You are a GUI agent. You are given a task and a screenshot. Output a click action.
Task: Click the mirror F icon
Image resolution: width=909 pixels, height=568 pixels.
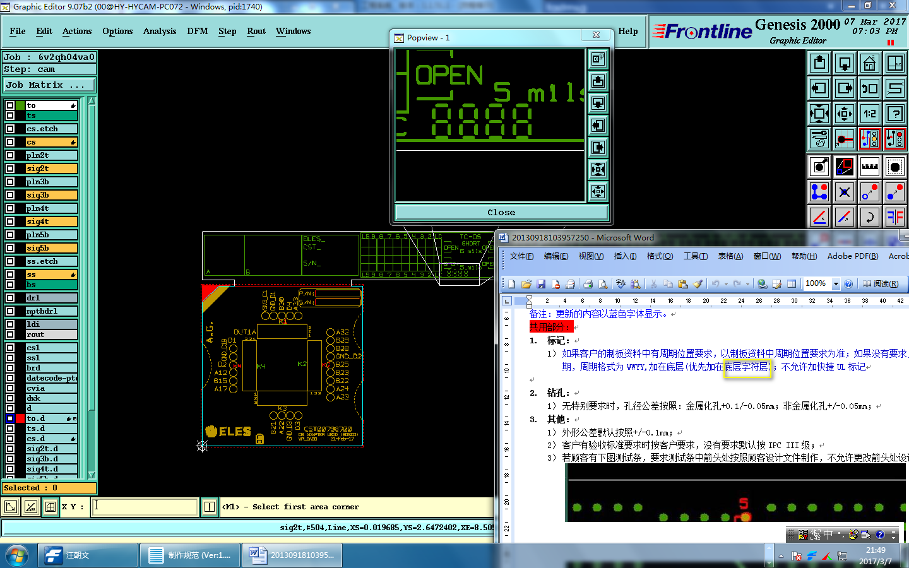tap(895, 217)
